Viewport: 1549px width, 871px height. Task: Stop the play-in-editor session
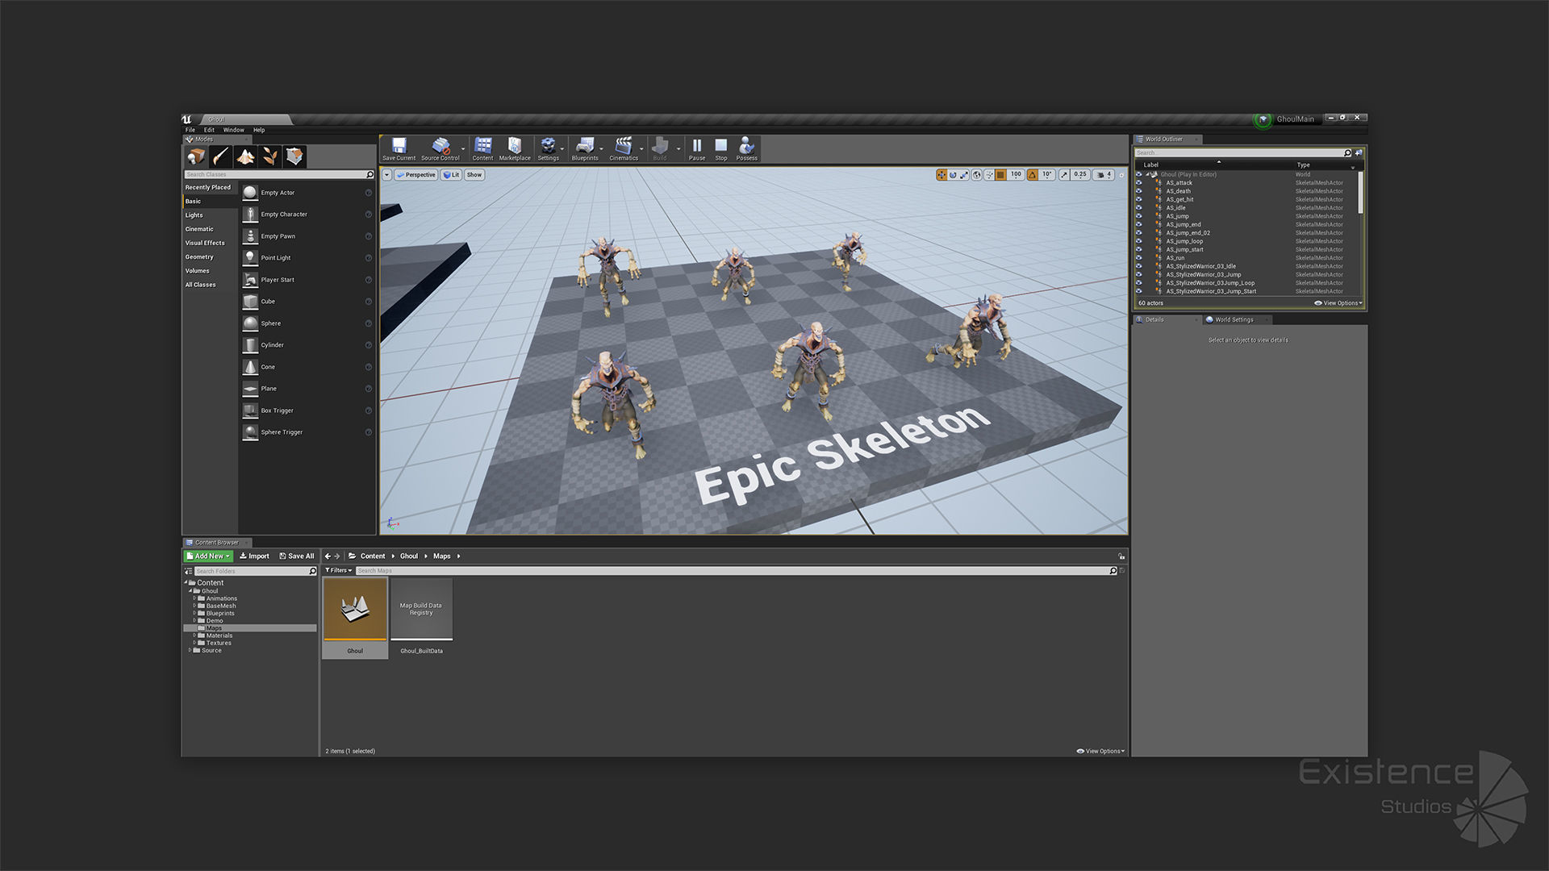720,148
